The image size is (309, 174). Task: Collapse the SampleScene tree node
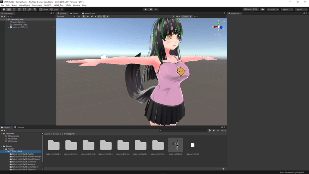[x=6, y=20]
